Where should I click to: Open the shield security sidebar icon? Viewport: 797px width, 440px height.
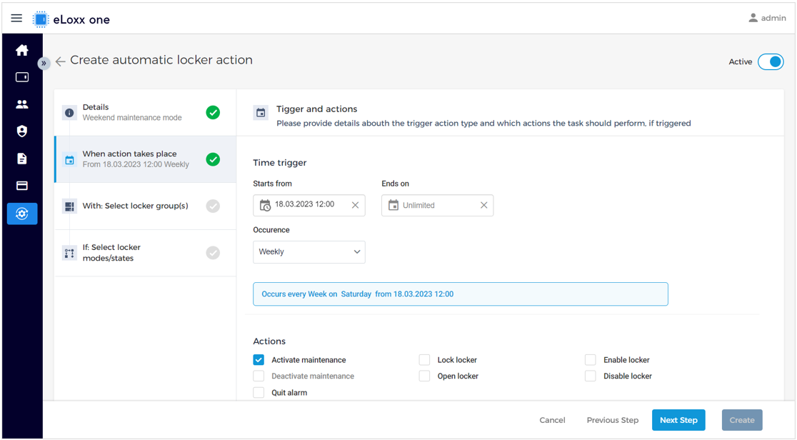22,131
